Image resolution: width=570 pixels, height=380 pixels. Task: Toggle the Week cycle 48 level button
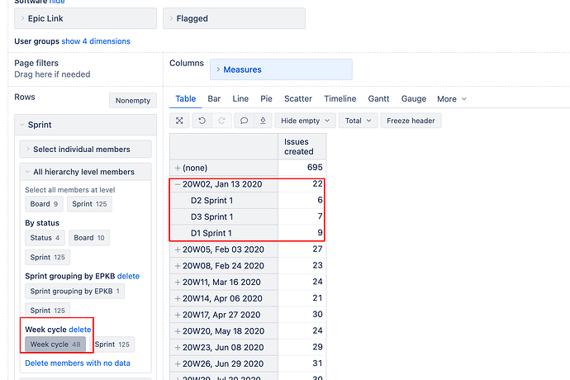55,344
